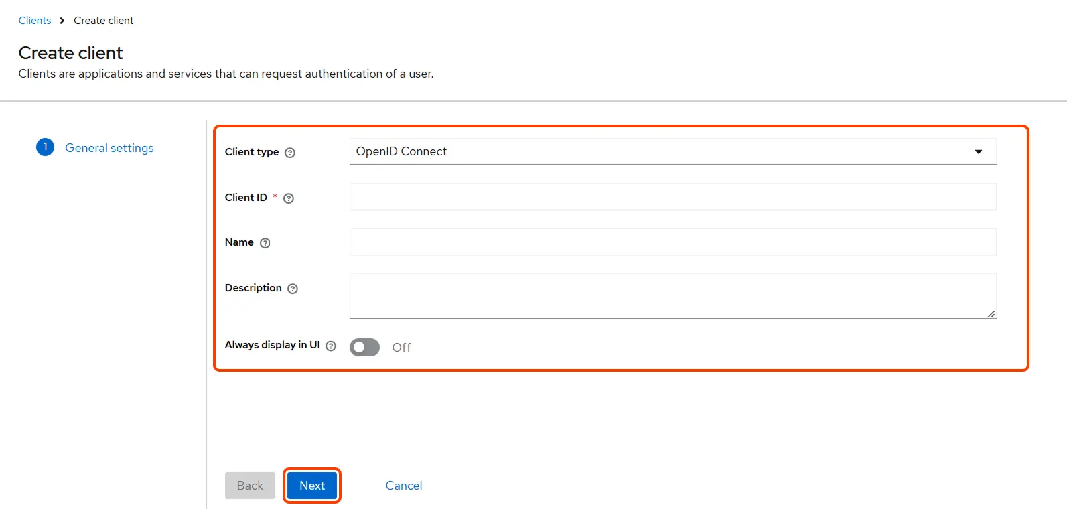Image resolution: width=1067 pixels, height=509 pixels.
Task: Open the Always display in UI help icon
Action: click(331, 346)
